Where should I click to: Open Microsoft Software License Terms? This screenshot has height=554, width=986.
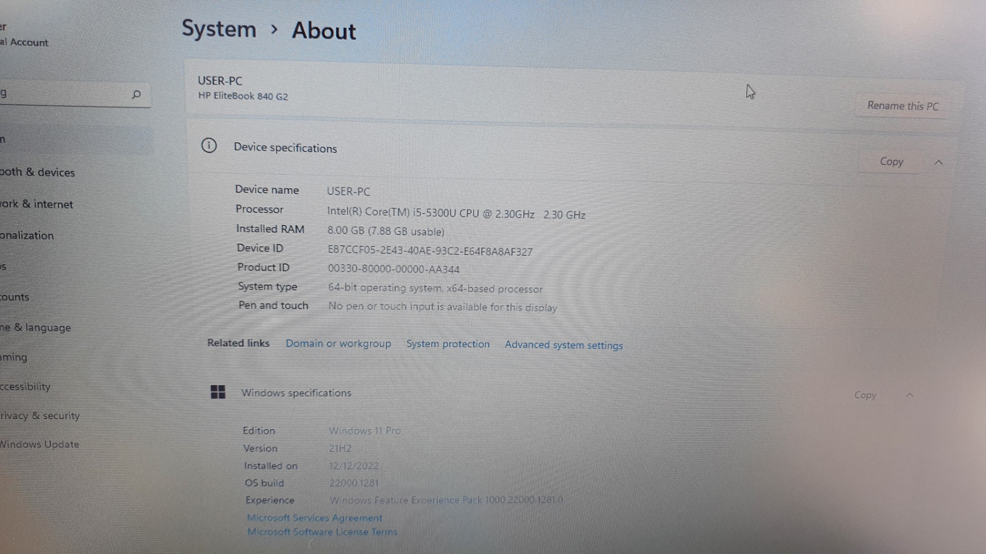[x=322, y=532]
